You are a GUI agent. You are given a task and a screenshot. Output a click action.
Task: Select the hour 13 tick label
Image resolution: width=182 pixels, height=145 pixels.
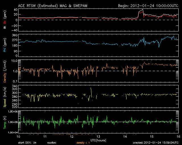point(98,136)
